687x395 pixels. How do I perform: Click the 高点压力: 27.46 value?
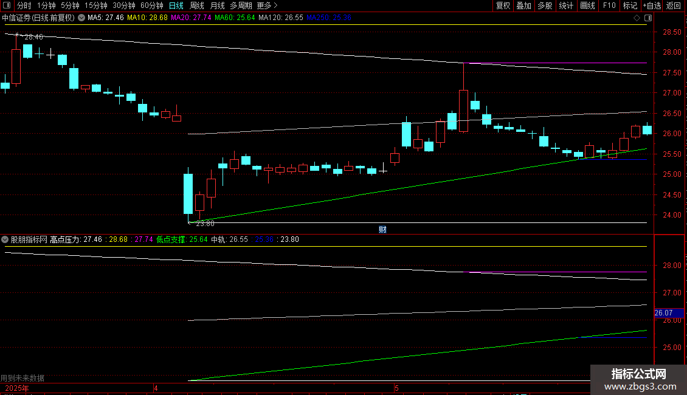coord(76,239)
